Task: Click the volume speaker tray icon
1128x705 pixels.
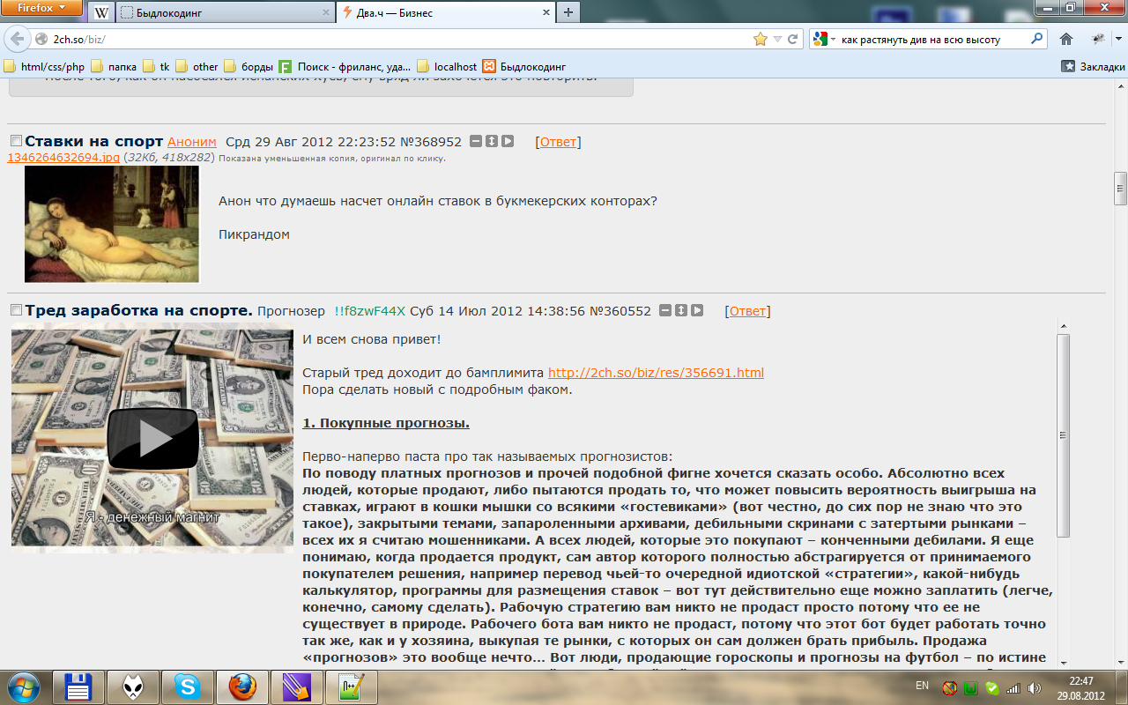Action: [1034, 687]
